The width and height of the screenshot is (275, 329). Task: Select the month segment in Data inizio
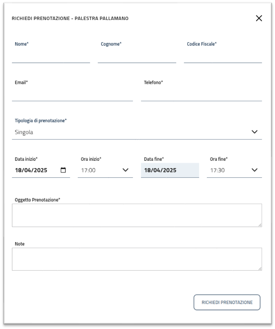28,170
